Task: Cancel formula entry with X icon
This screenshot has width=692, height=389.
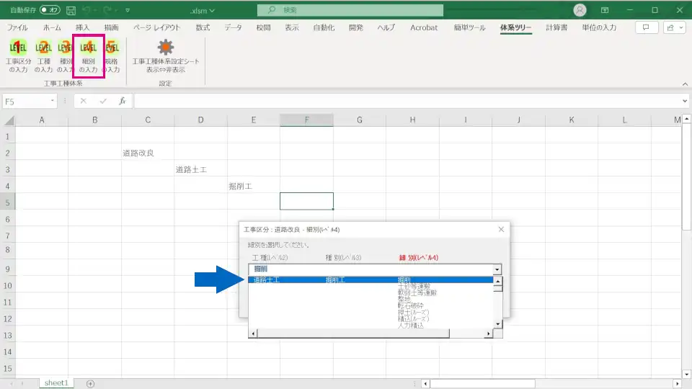Action: [x=83, y=101]
